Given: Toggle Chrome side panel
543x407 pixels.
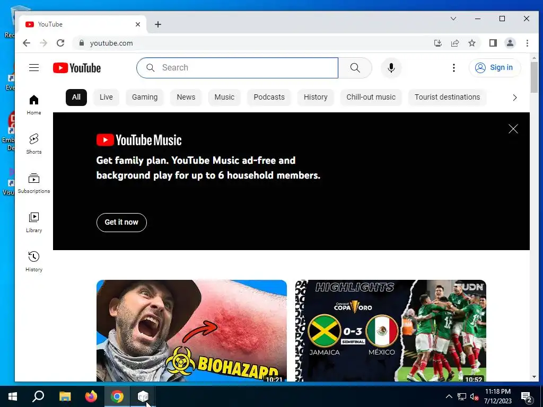Looking at the screenshot, I should (493, 43).
